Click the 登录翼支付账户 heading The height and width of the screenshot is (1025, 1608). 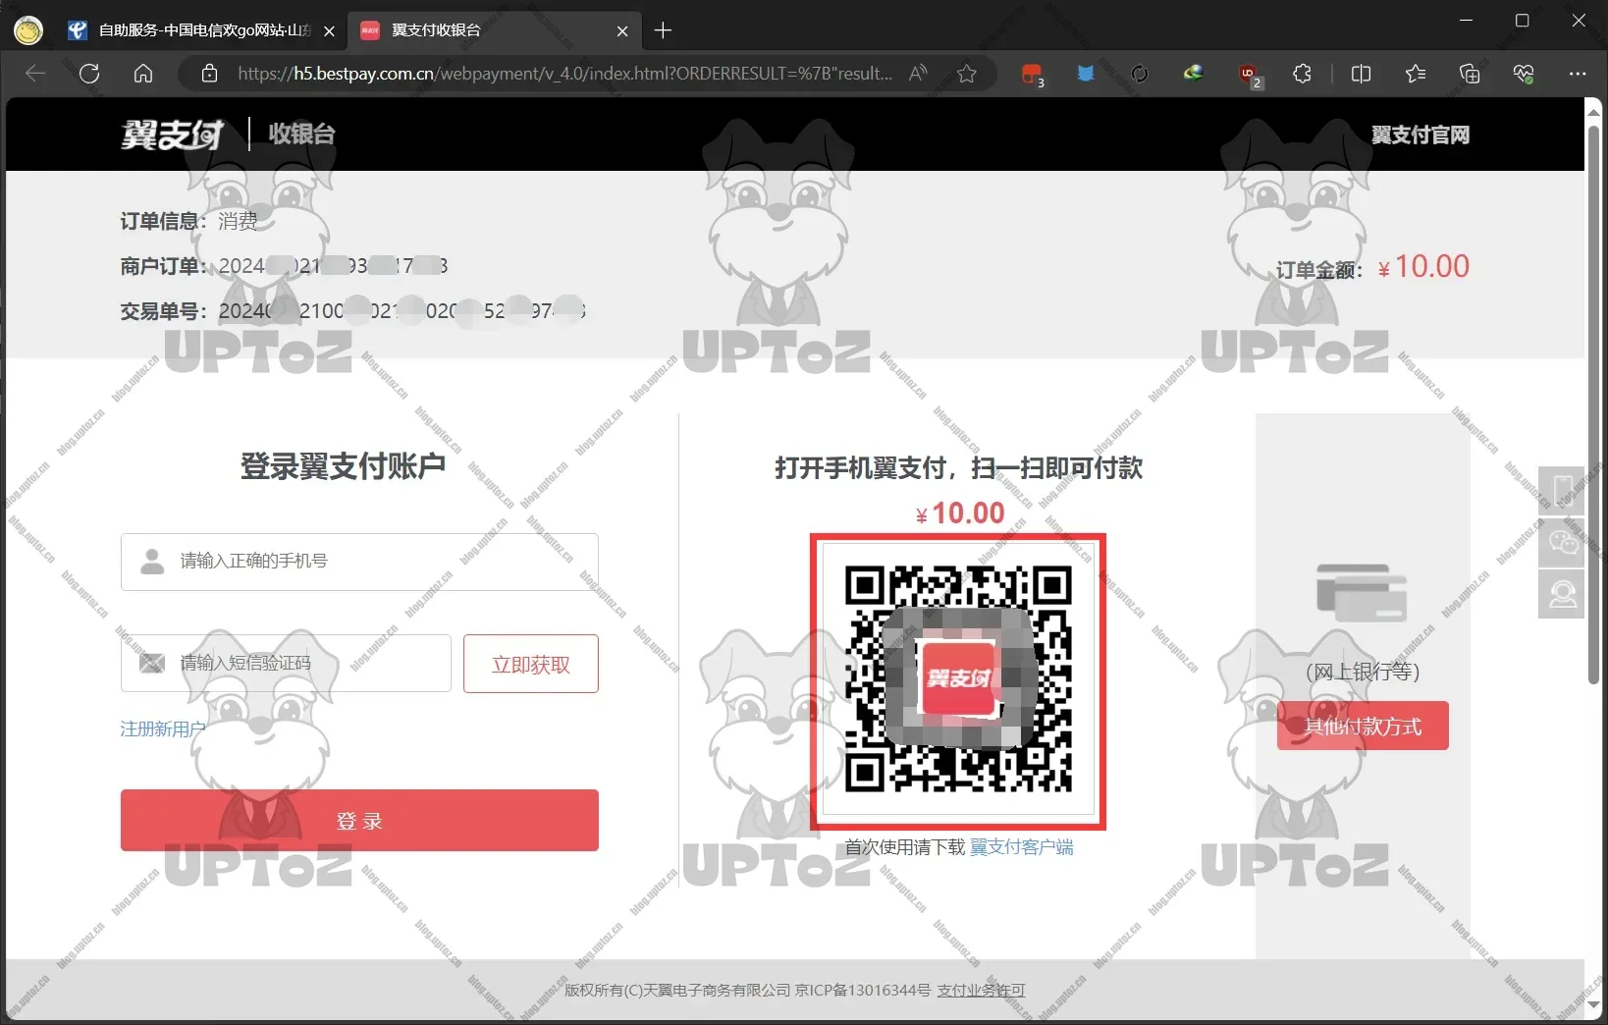coord(343,466)
